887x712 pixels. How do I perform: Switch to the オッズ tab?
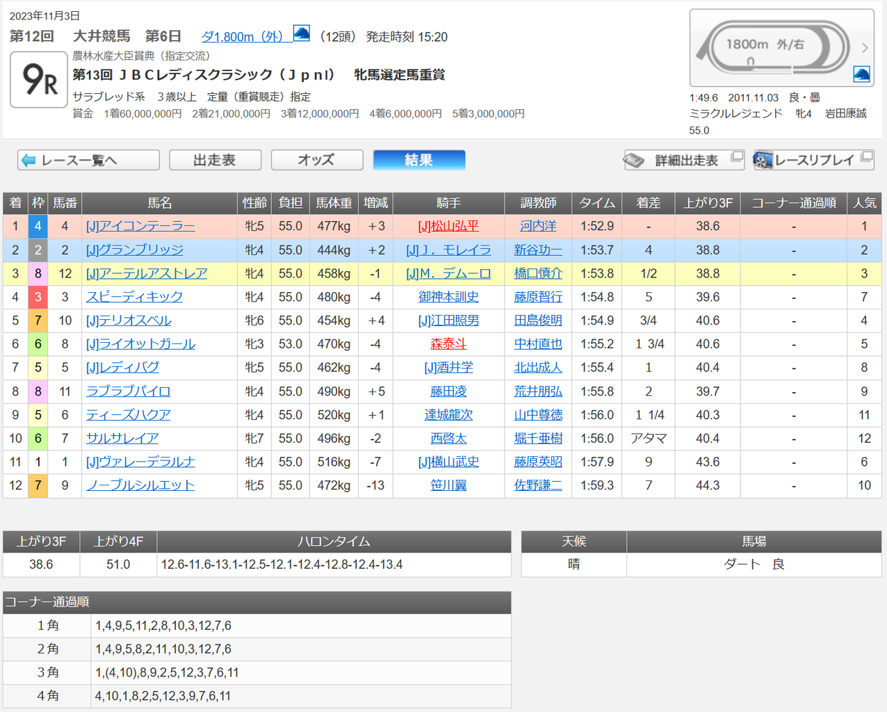tap(316, 160)
